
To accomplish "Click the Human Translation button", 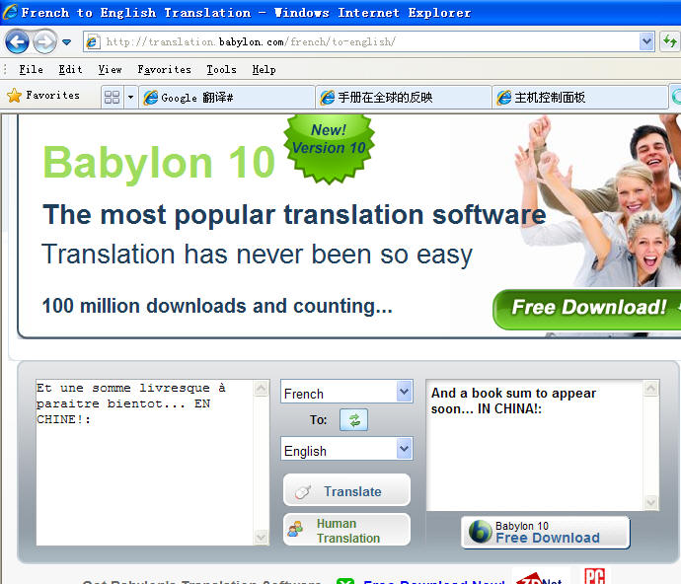I will (x=346, y=530).
